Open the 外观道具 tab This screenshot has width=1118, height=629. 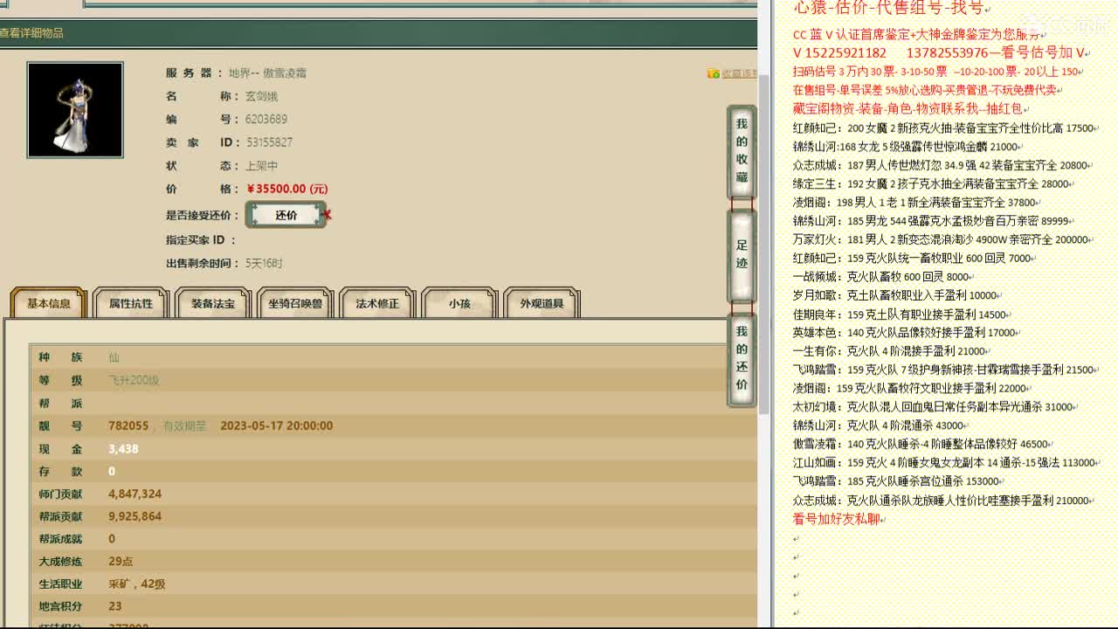pos(542,304)
